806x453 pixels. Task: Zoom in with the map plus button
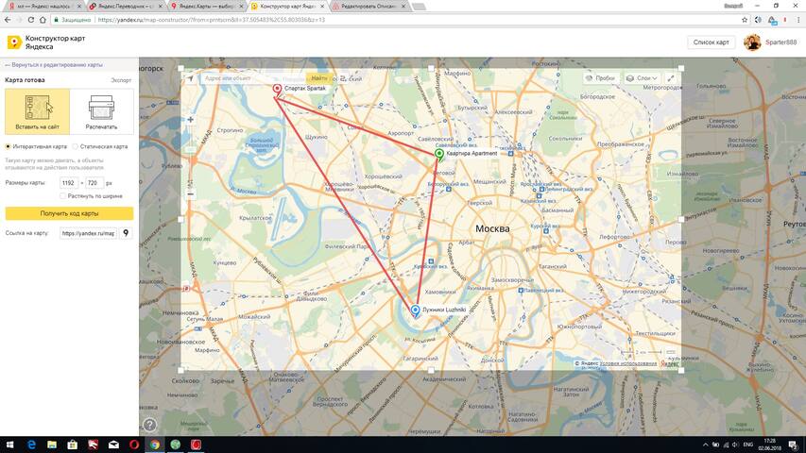coord(190,120)
